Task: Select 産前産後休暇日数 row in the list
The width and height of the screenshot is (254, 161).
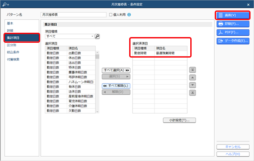Action: pyautogui.click(x=70, y=96)
